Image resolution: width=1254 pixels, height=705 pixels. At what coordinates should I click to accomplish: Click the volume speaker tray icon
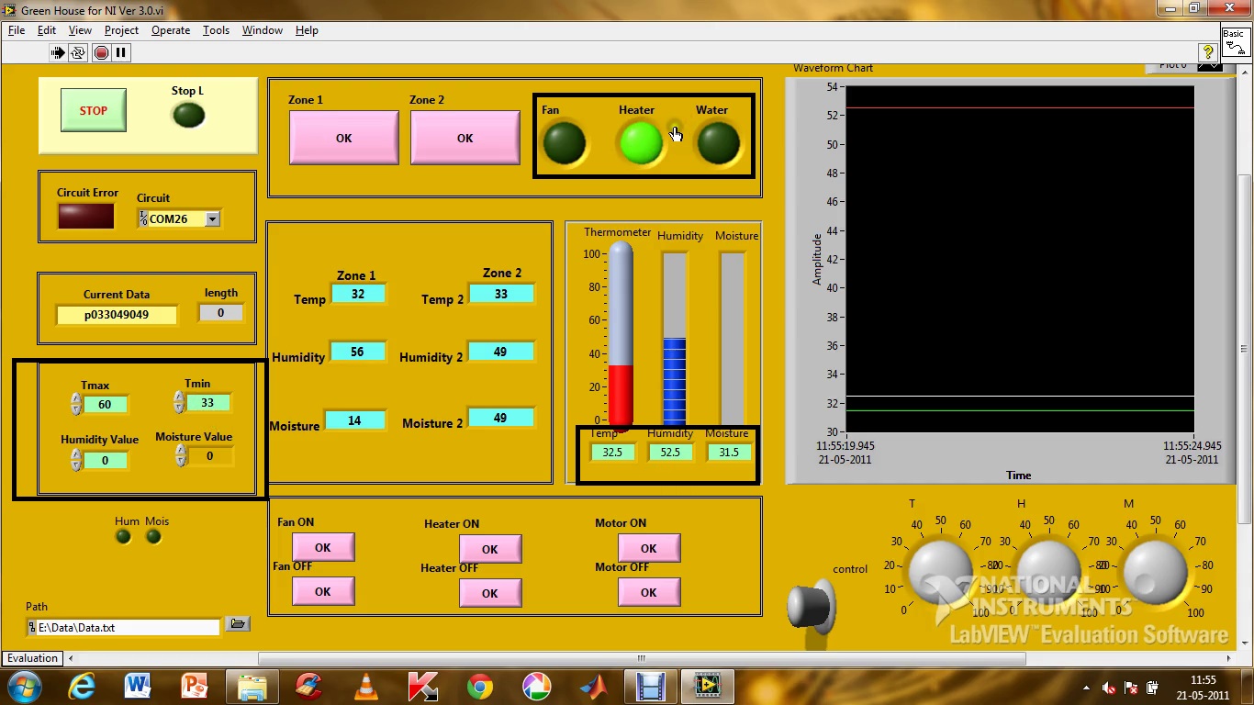1110,688
